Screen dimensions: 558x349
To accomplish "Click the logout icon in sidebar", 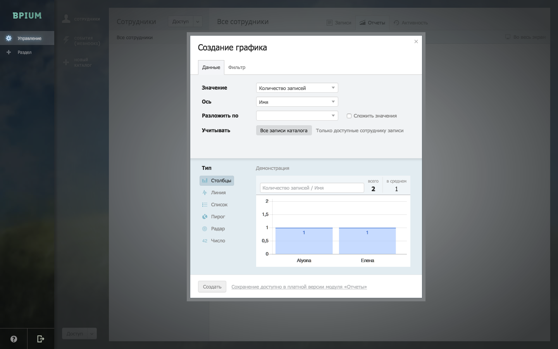I will coord(40,339).
